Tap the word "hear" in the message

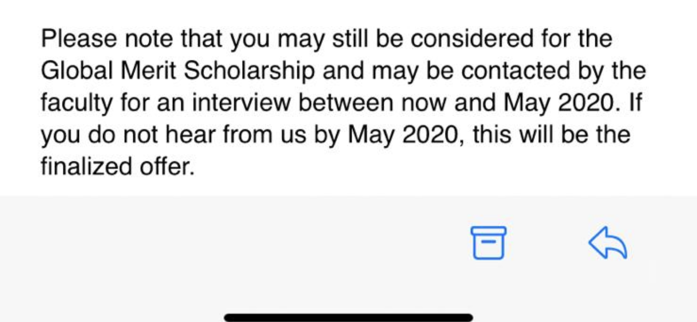[190, 135]
